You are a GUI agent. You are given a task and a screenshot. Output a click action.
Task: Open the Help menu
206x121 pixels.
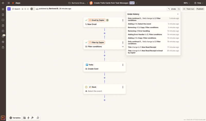click(x=199, y=3)
